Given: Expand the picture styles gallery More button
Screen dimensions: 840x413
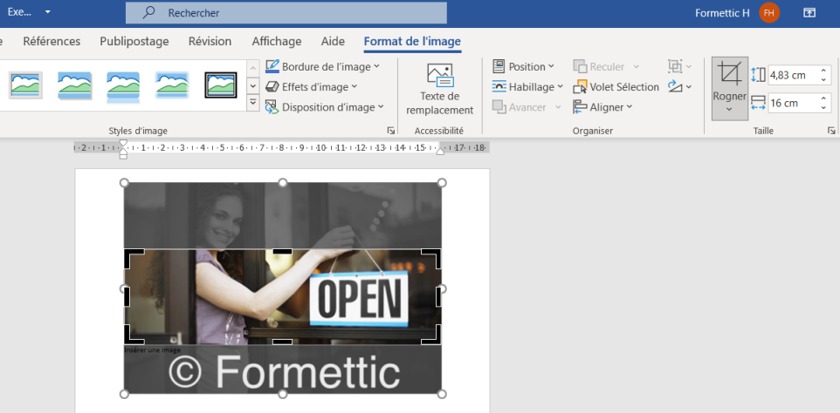Looking at the screenshot, I should pos(253,103).
